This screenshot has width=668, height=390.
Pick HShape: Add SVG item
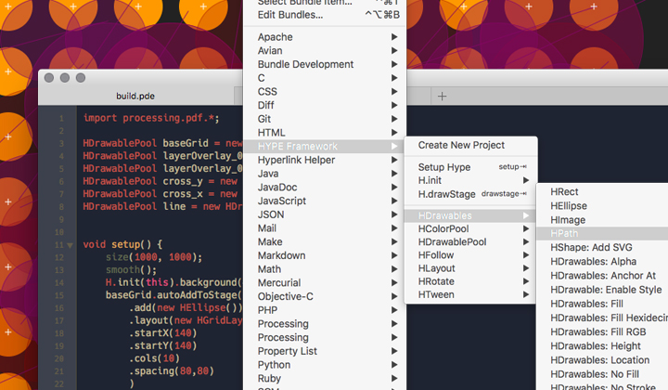coord(590,248)
